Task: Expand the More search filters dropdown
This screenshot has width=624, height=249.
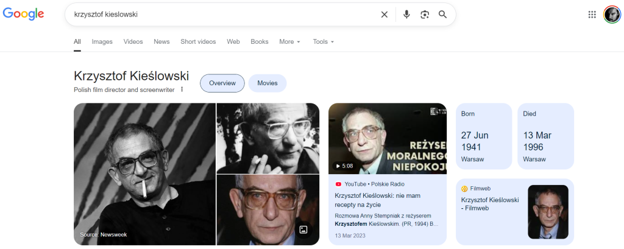Action: click(289, 41)
